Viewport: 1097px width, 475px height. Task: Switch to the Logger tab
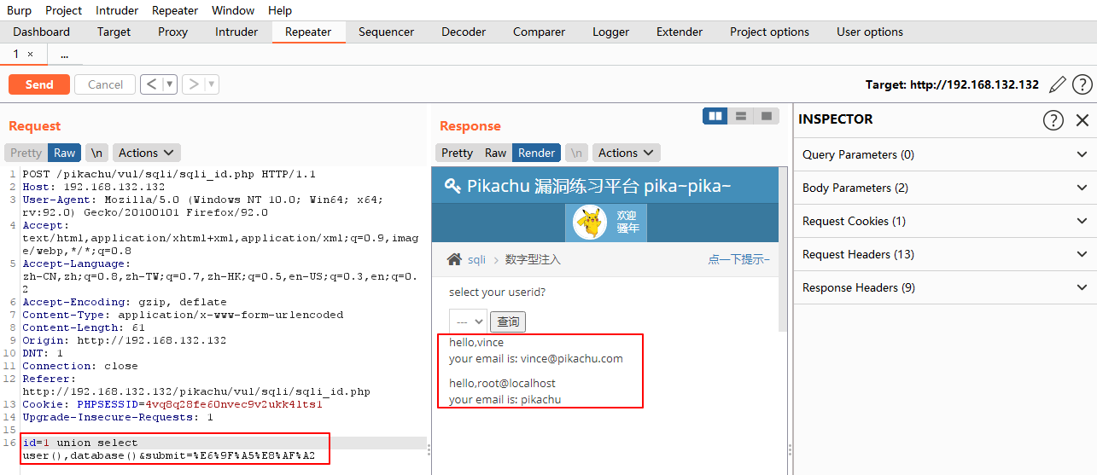(610, 32)
